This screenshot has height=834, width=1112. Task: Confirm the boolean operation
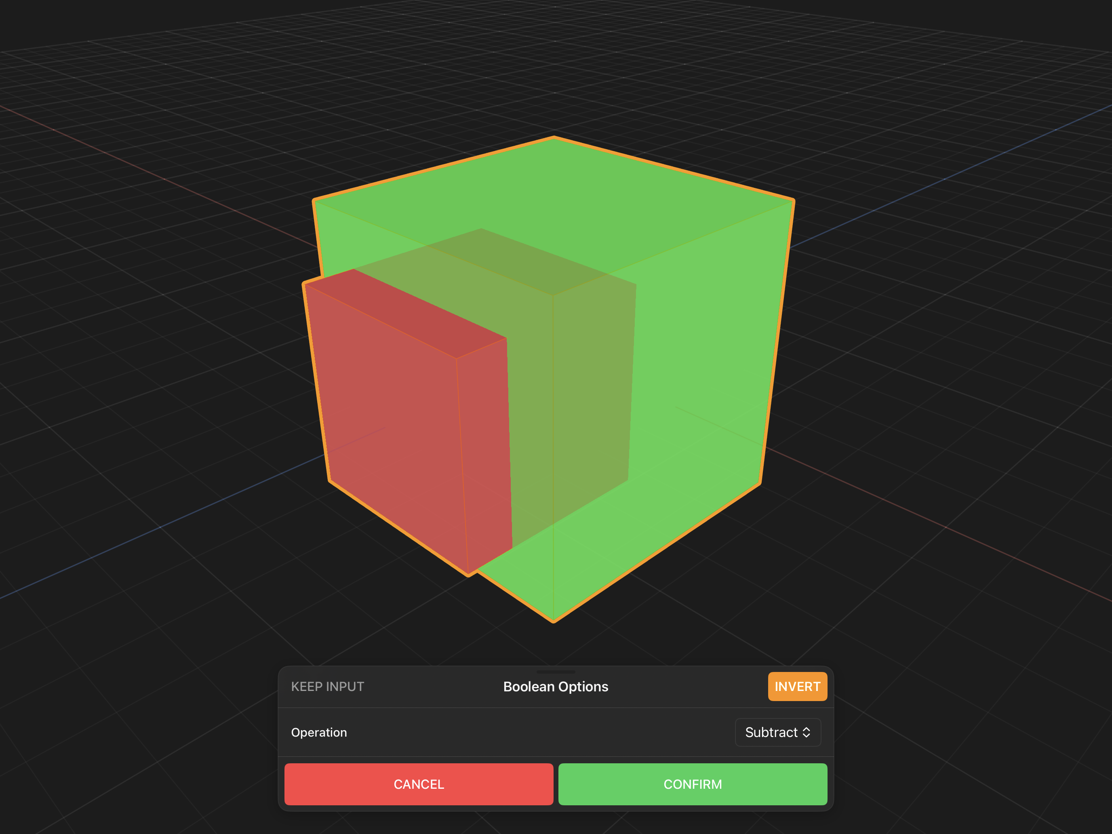click(693, 784)
